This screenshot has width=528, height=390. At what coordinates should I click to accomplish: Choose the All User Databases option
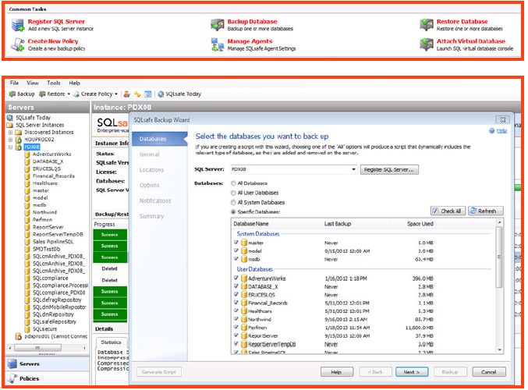(234, 192)
